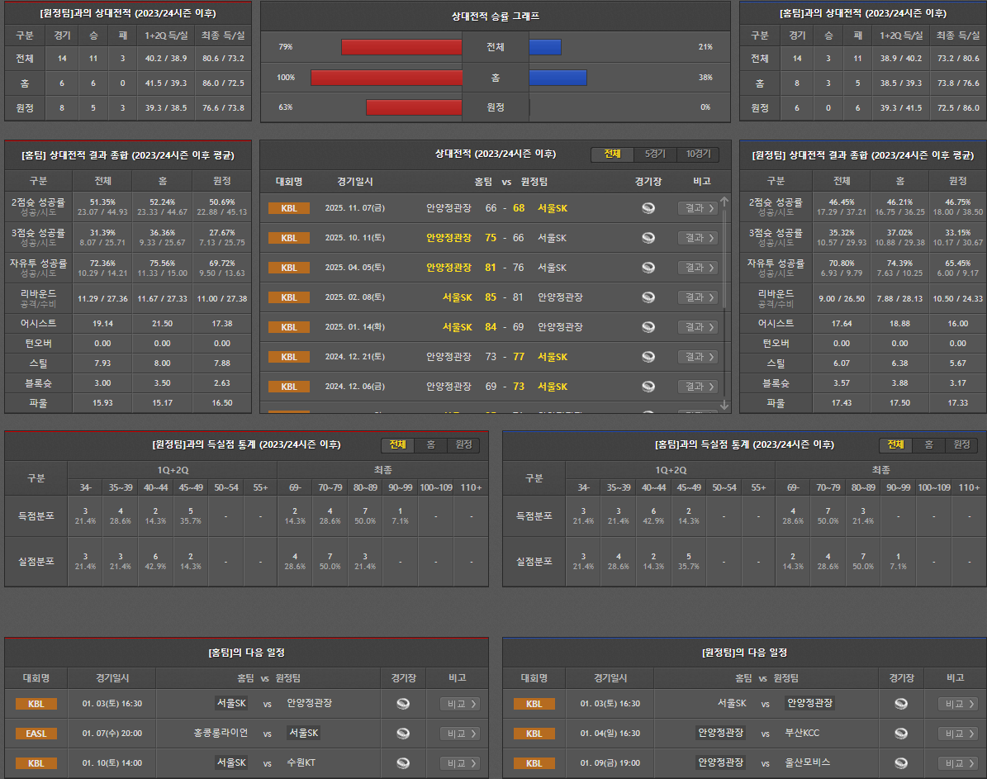Open 결과 arrow for 2025. 01. 14 game
The image size is (987, 779).
712,327
